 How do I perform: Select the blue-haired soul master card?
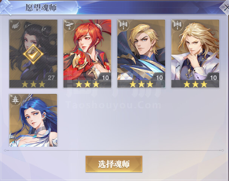pyautogui.click(x=33, y=120)
